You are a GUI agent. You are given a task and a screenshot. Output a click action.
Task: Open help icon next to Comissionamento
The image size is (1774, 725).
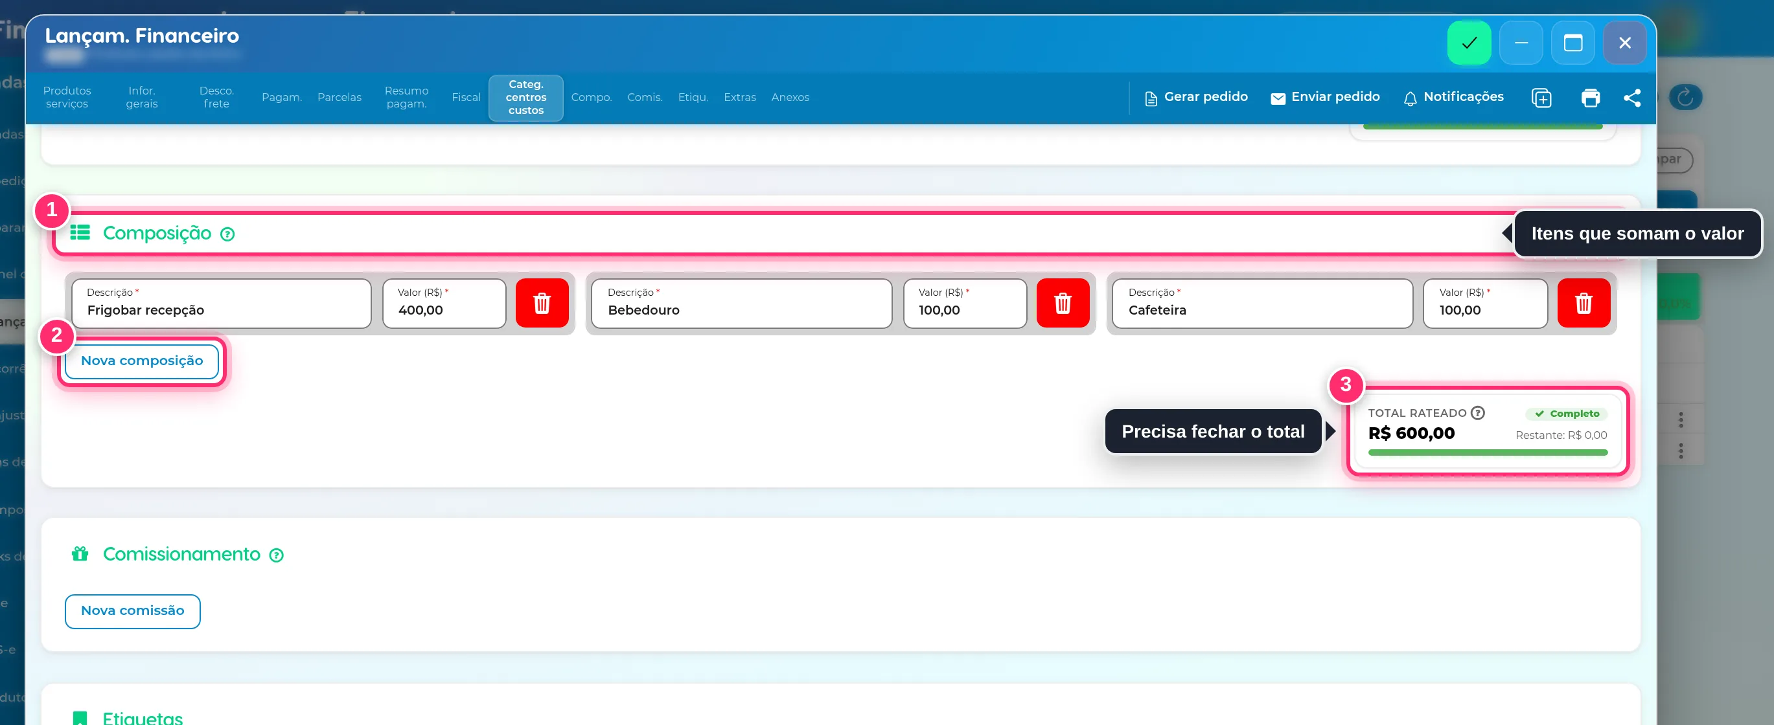click(x=276, y=555)
